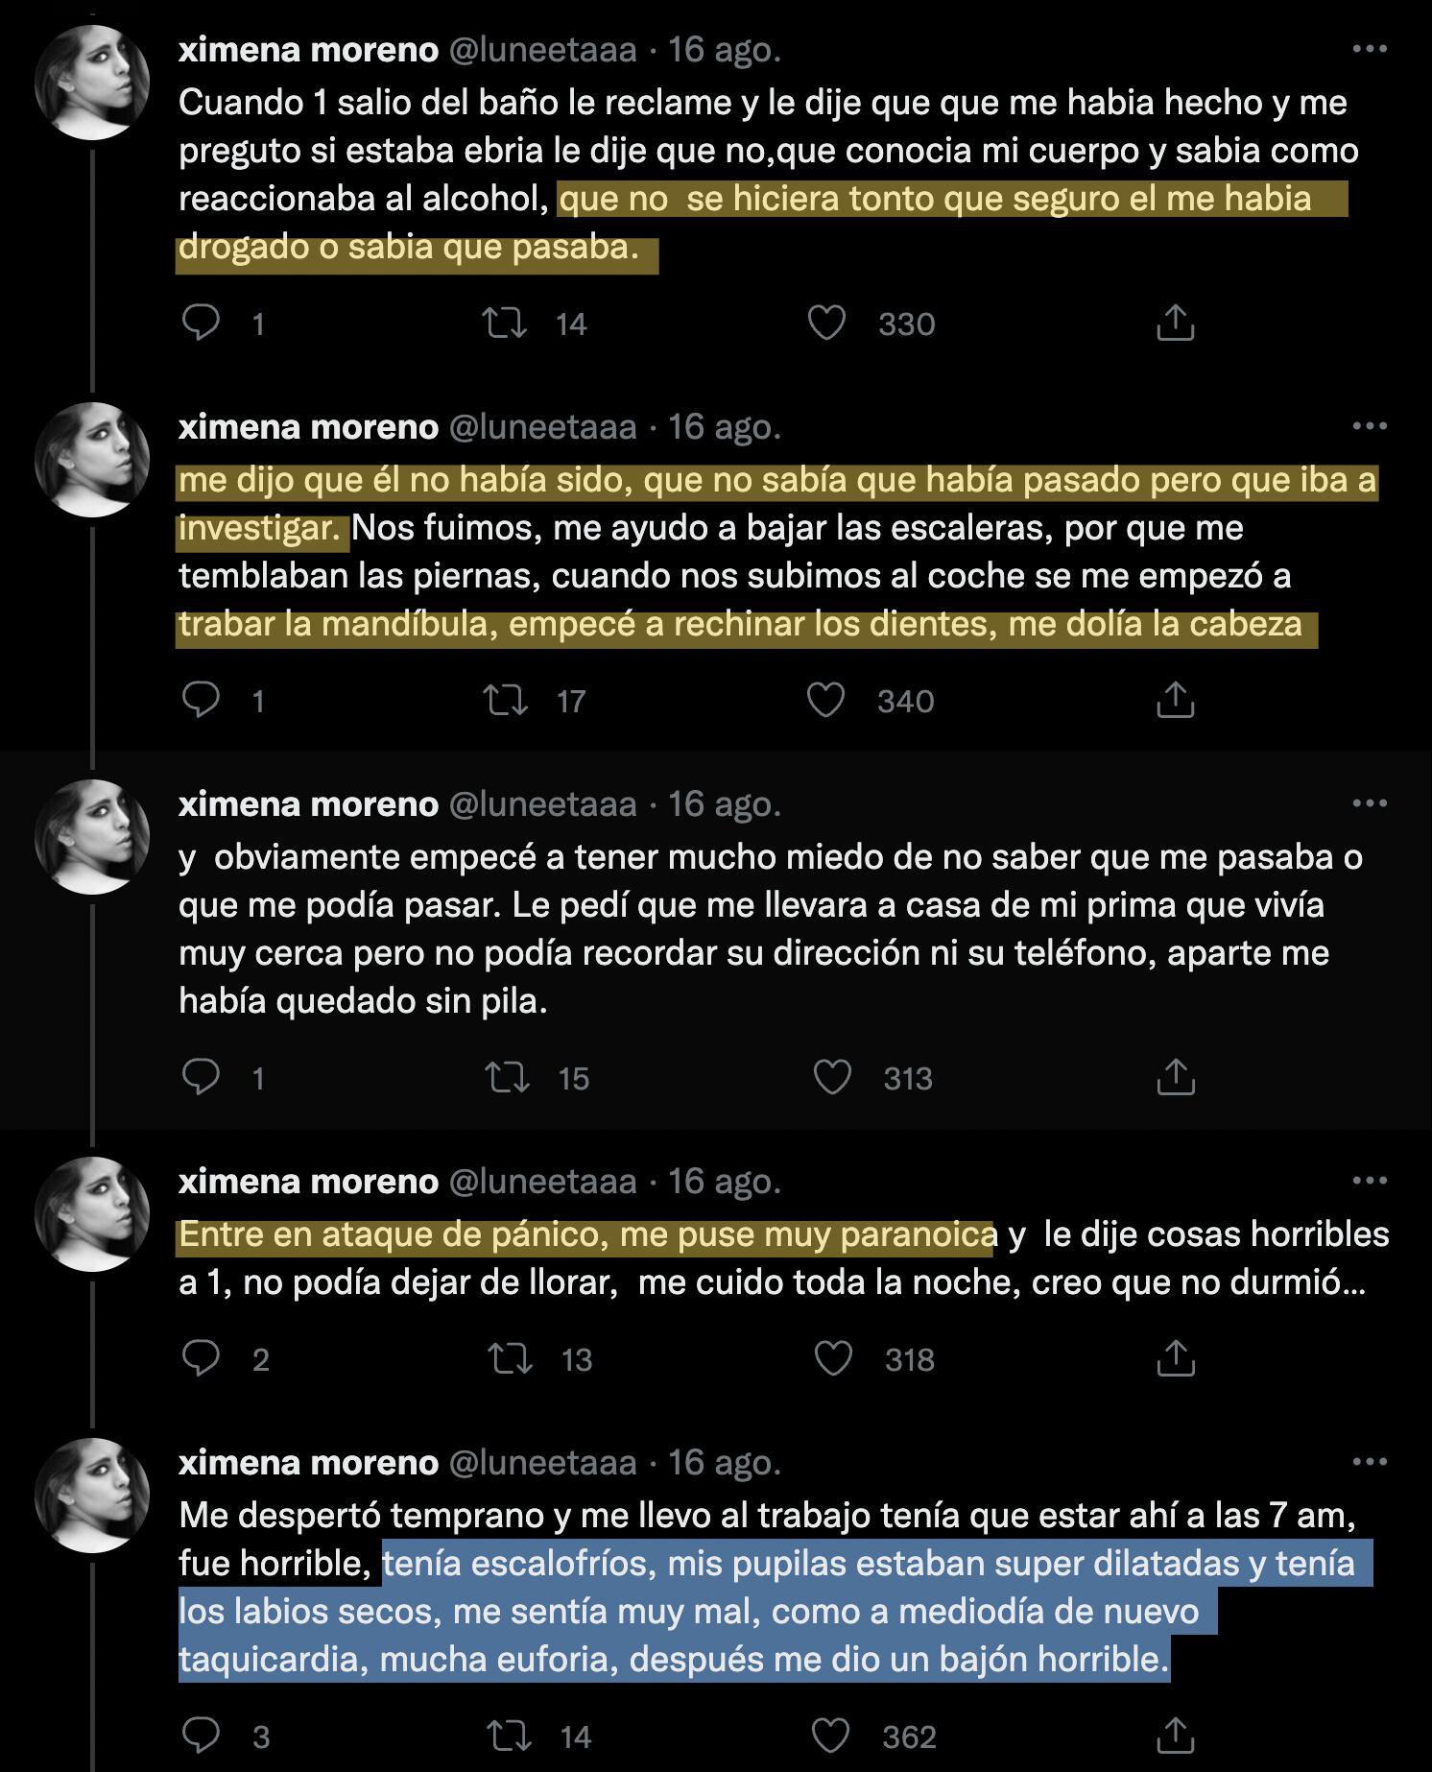
Task: Open more options on 'y obviamente empecé' tweet
Action: coord(1369,803)
